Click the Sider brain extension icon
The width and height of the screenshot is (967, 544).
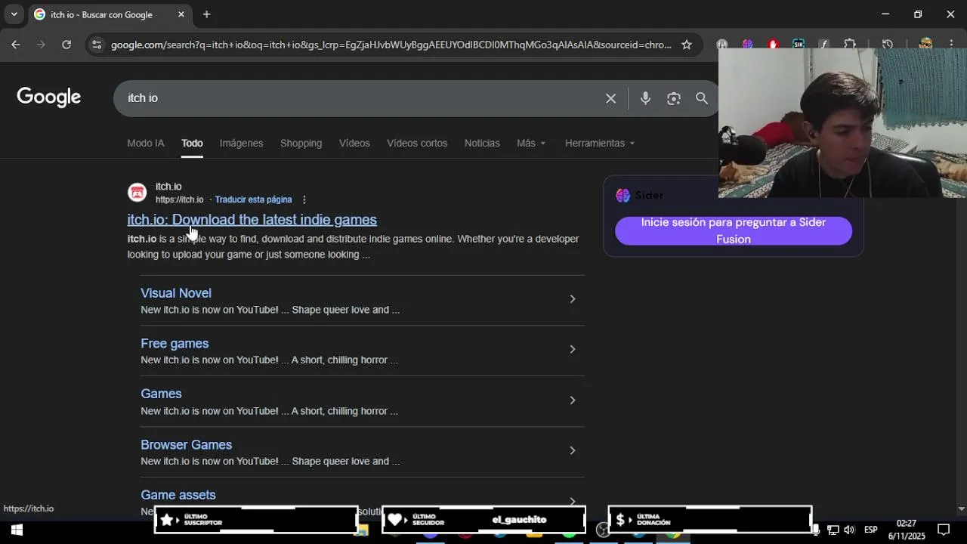click(747, 44)
